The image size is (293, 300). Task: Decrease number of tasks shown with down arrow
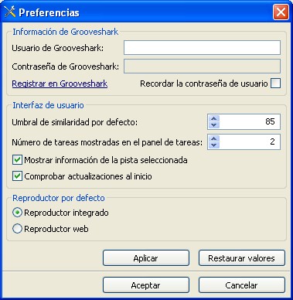pos(214,145)
